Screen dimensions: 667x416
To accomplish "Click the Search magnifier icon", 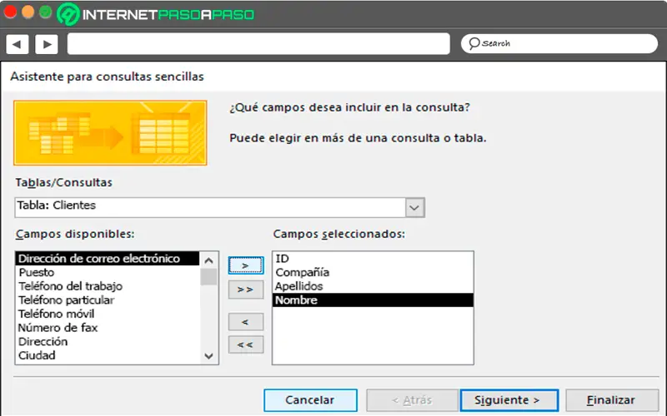I will click(x=474, y=43).
